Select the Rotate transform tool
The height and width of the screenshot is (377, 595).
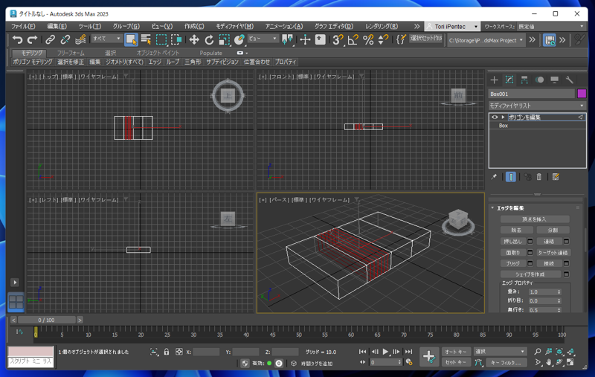tap(209, 39)
